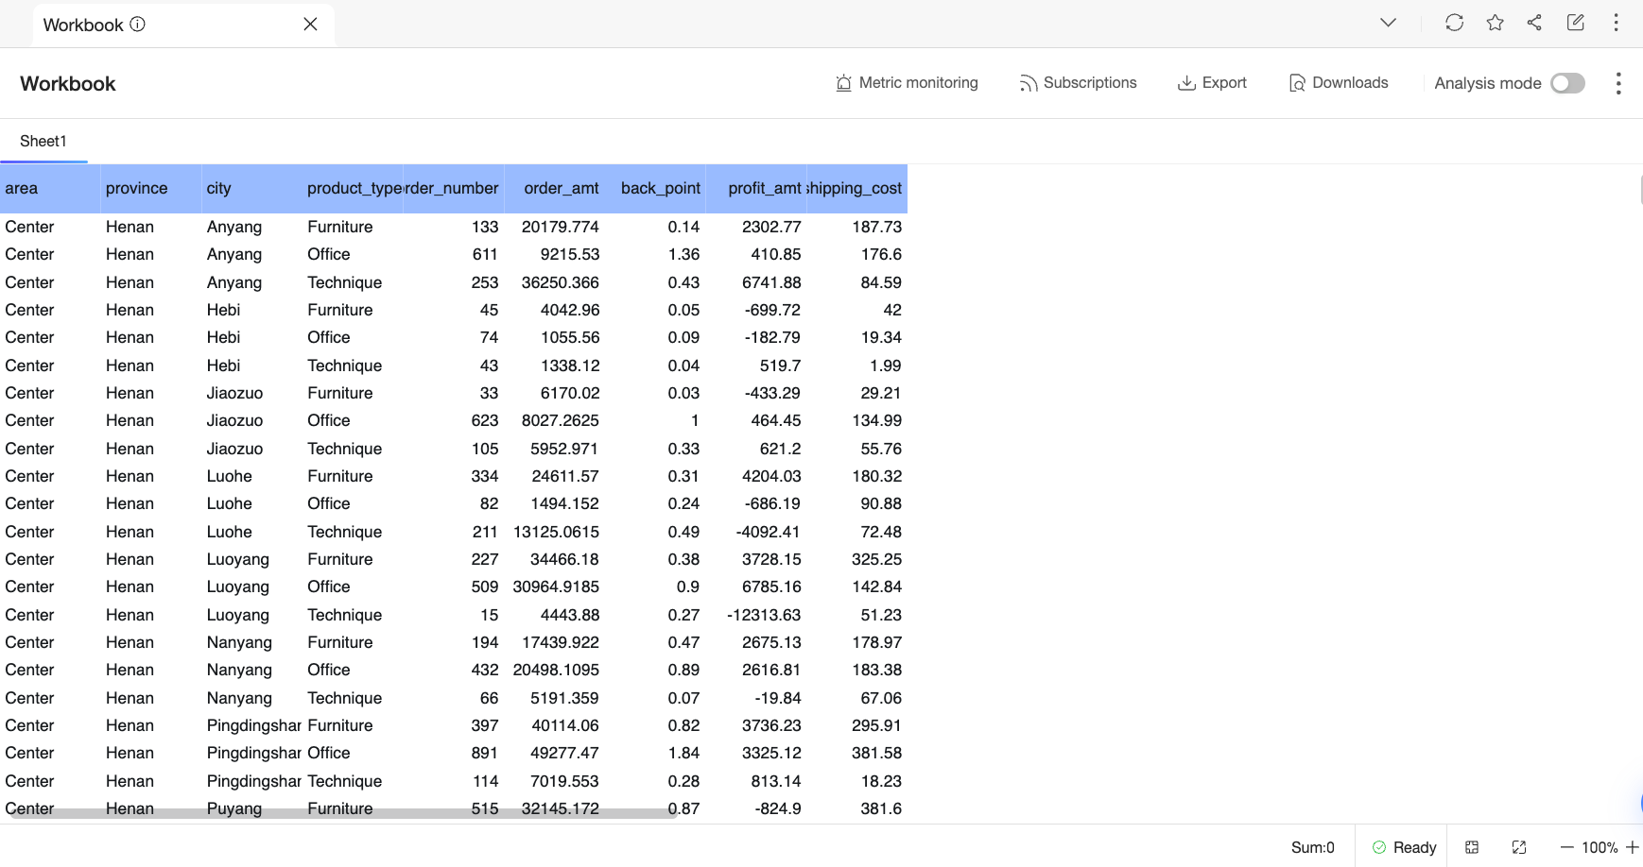Select order_amt cell 4443.88
Viewport: 1643px width, 867px height.
[x=555, y=615]
